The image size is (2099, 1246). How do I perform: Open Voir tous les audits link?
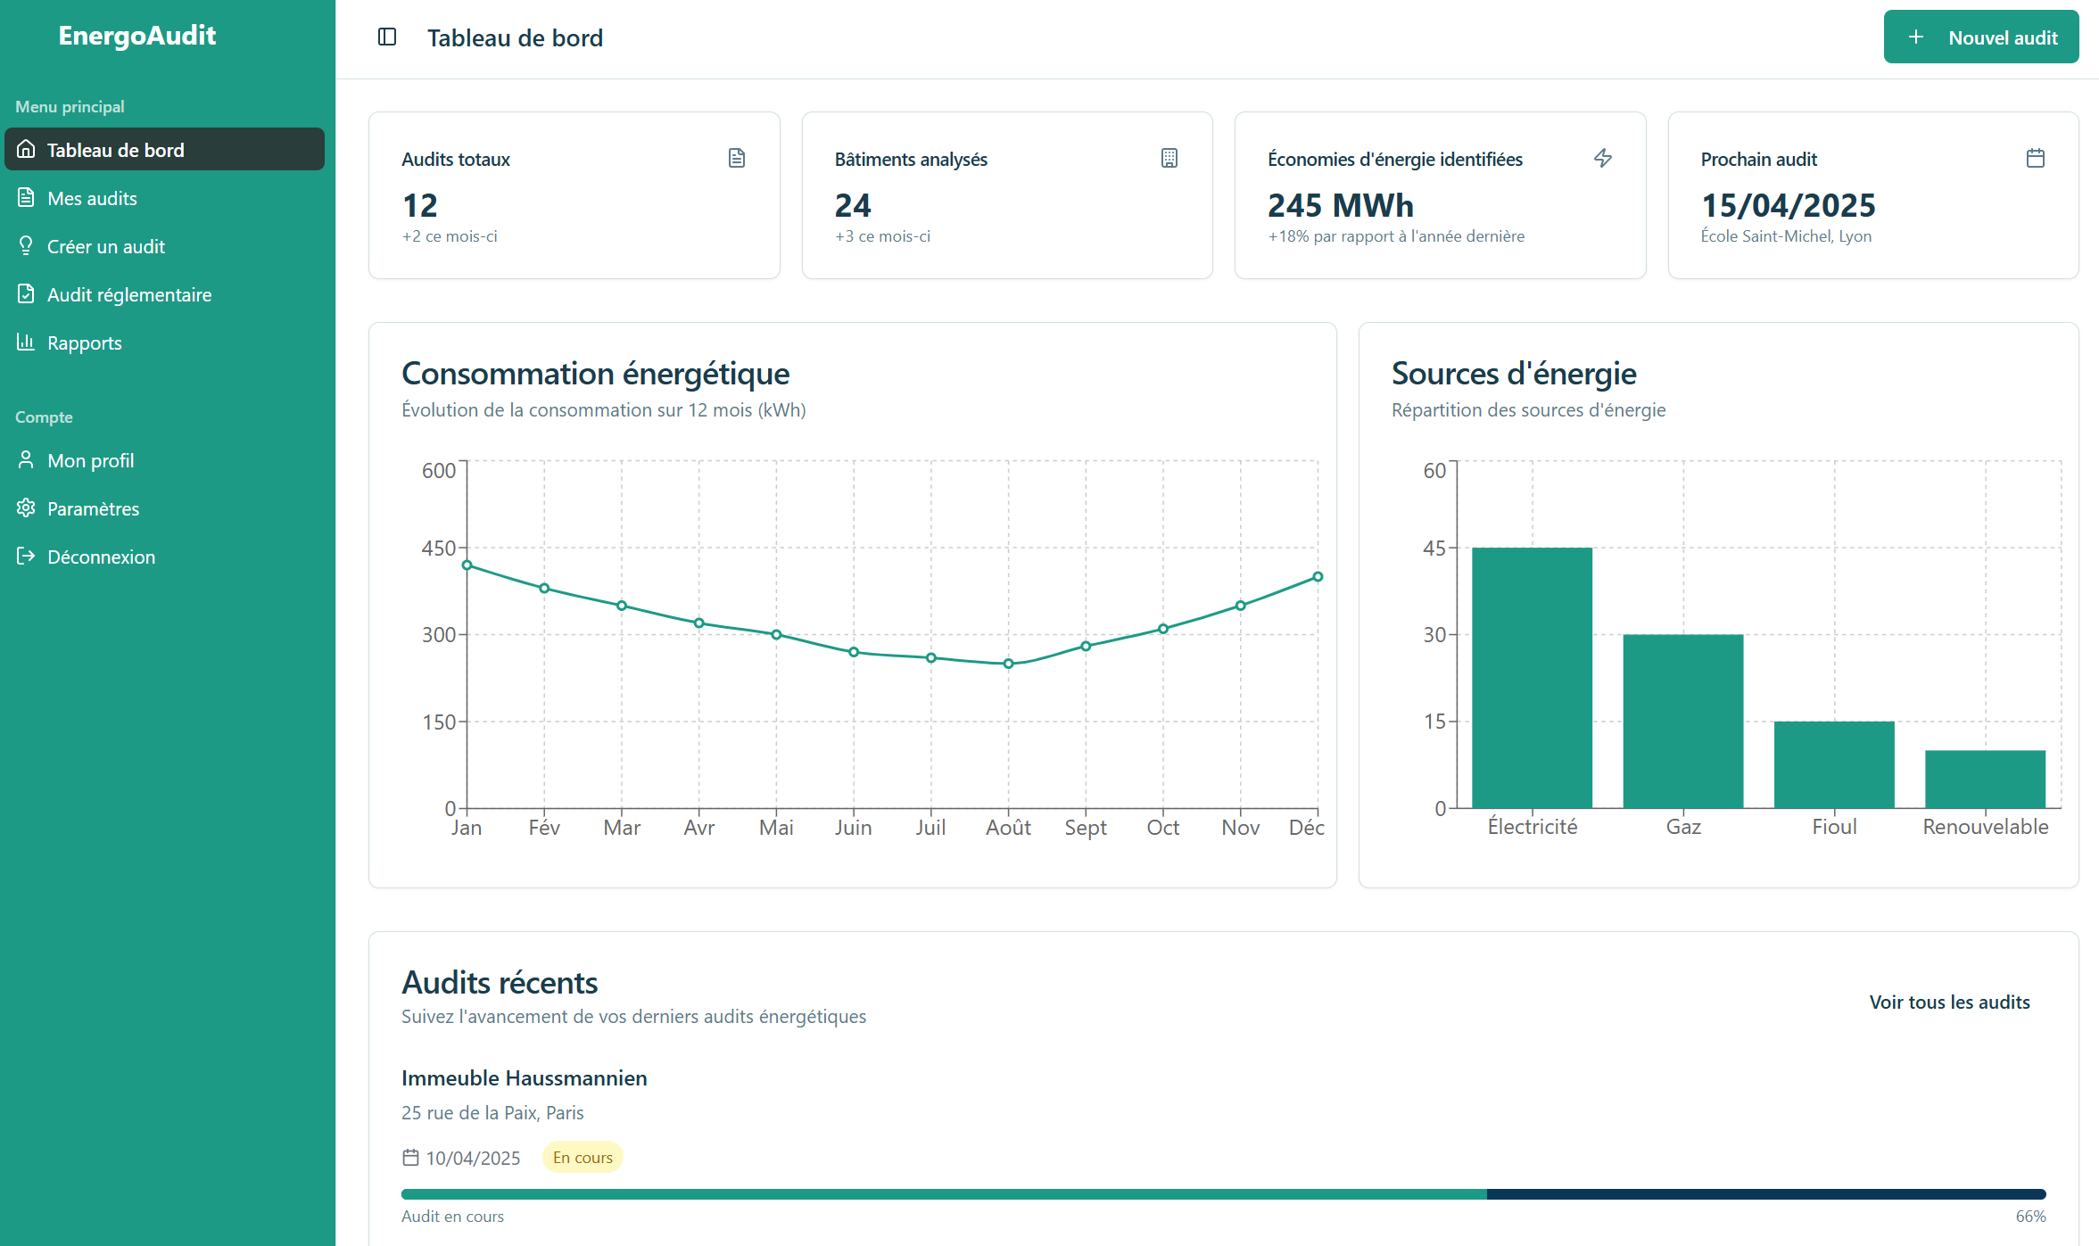pyautogui.click(x=1949, y=1002)
